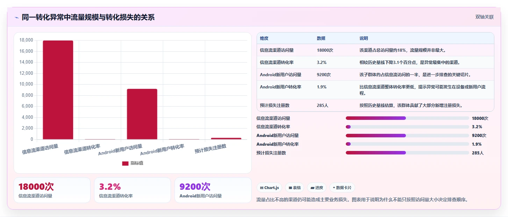Image resolution: width=508 pixels, height=217 pixels.
Task: Click the footer text starting 流量占比不高的渠道
Action: 362,200
